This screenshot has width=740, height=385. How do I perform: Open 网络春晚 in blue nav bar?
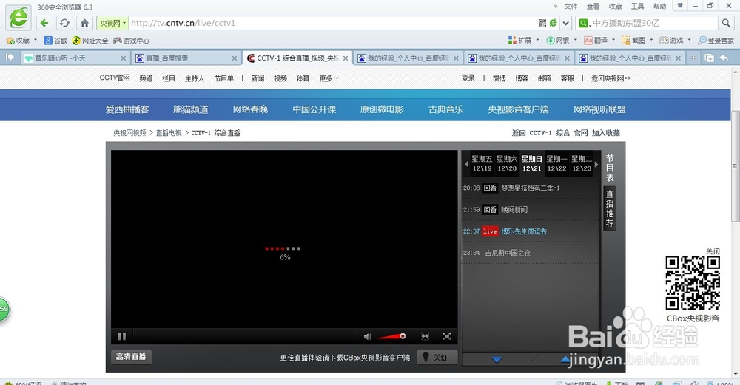[250, 109]
